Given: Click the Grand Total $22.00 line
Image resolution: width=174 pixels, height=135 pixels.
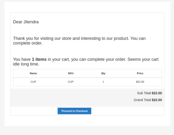Looking at the screenshot, I should [x=148, y=100].
